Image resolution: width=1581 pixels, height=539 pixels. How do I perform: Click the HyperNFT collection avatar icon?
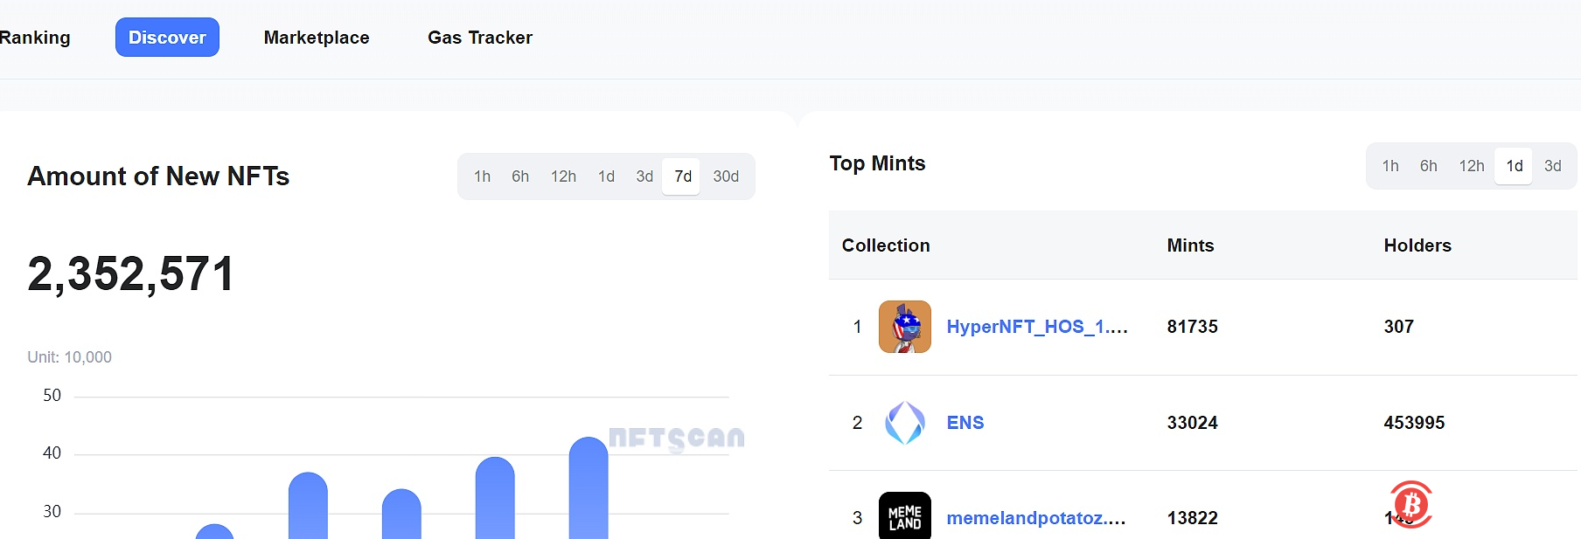(904, 327)
